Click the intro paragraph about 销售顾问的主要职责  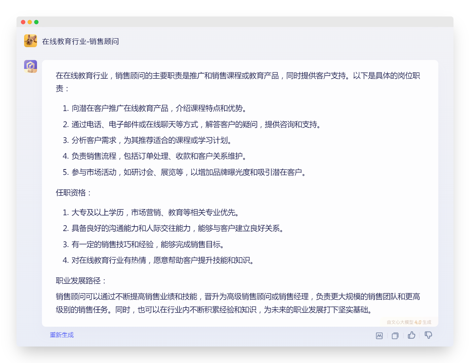click(x=238, y=82)
